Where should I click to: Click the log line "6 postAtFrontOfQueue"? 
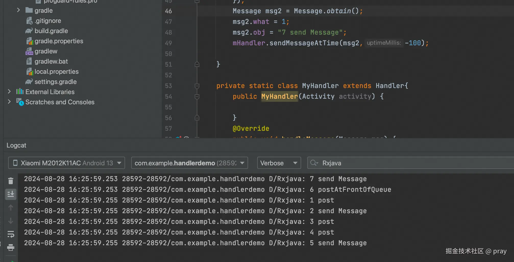pyautogui.click(x=208, y=190)
